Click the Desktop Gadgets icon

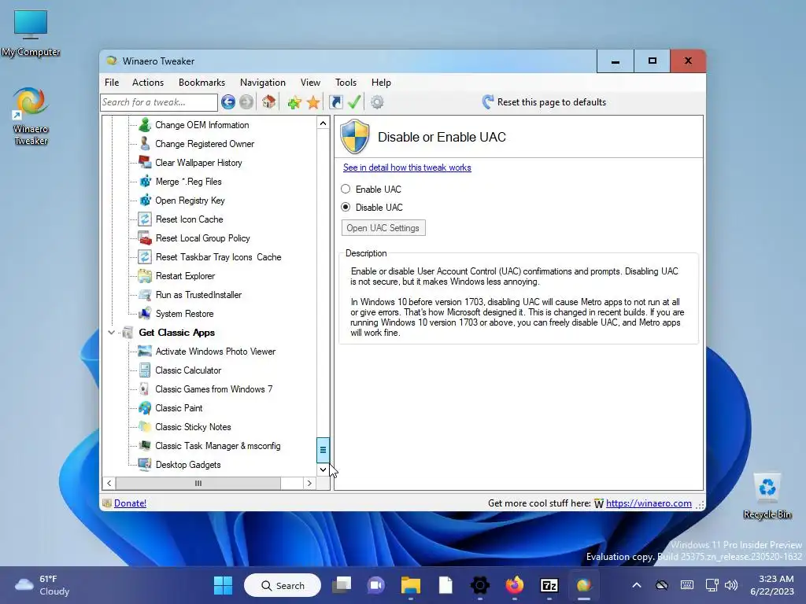tap(145, 465)
